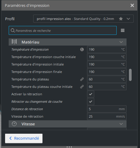Collapse the Matériau section with its chevron

point(121,42)
